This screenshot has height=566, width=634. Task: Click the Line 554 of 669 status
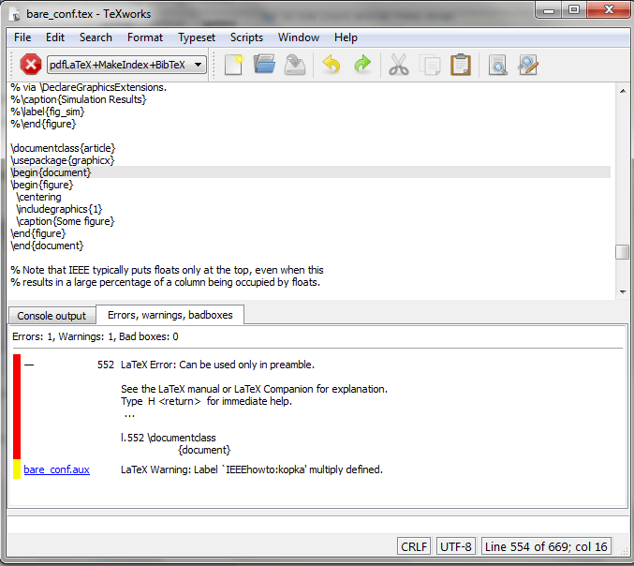point(546,546)
